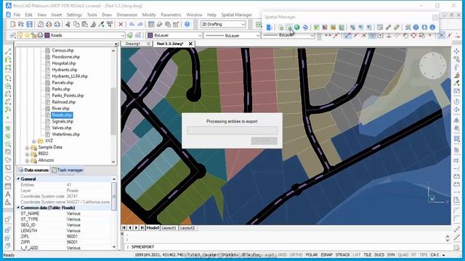465x261 pixels.
Task: Select Roads.shp in the data tree
Action: coord(62,115)
